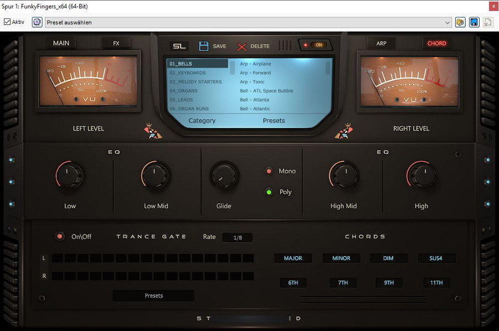Select the 04_ORGANS category

click(x=197, y=91)
